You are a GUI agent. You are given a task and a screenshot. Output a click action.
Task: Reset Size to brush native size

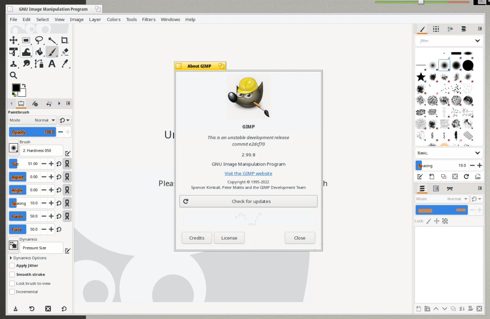tap(59, 164)
